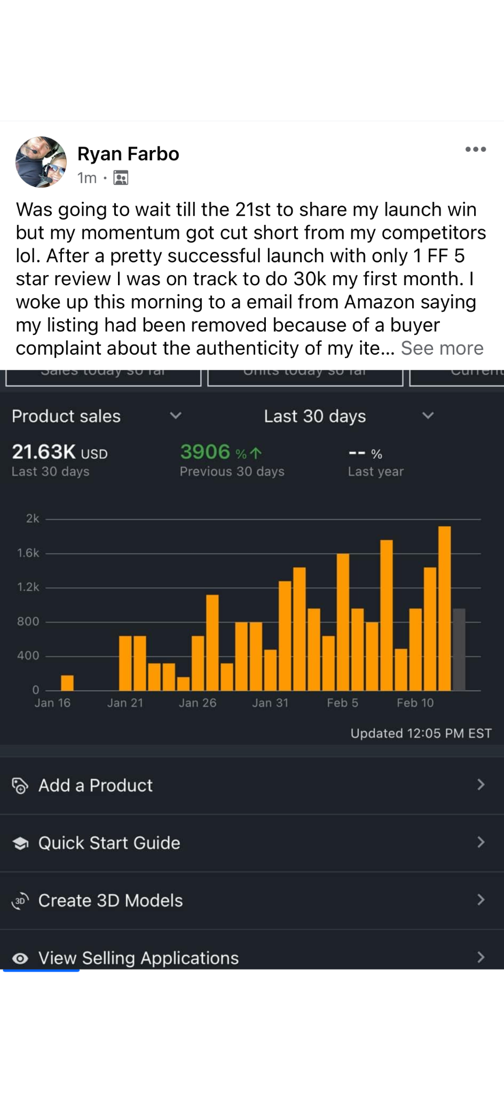Open the three-dot post options menu
The width and height of the screenshot is (504, 1094).
(475, 150)
